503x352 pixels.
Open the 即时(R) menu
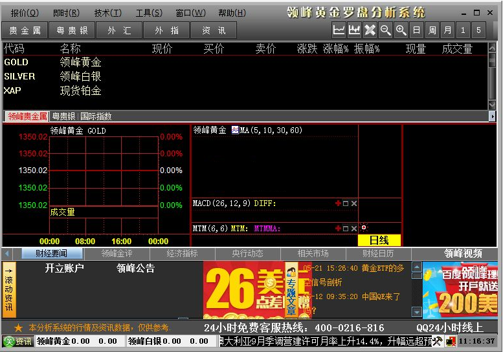point(66,13)
